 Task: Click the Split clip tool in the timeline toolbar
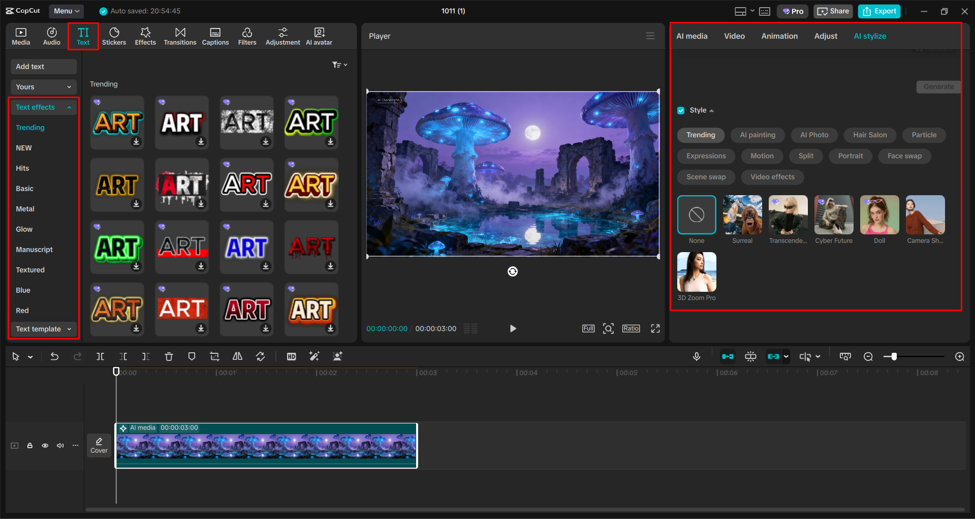(100, 356)
